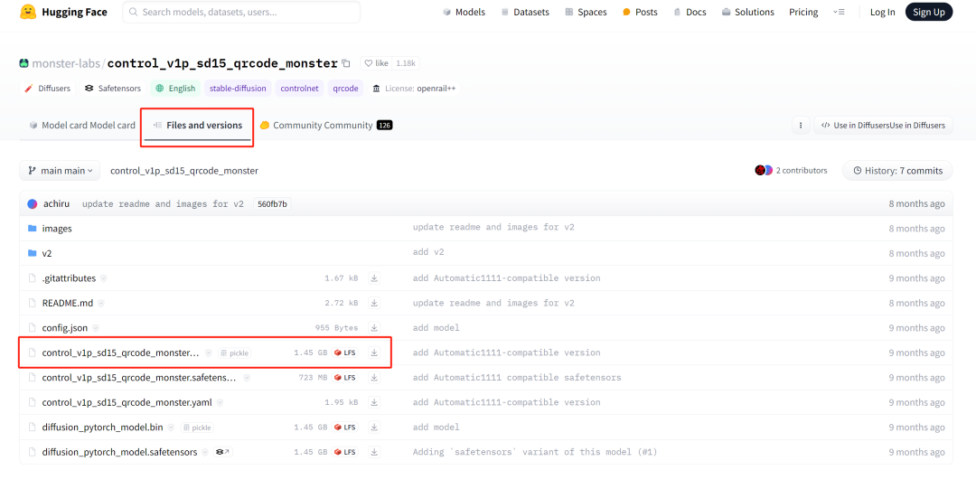Screen dimensions: 976x489
Task: Click the safety check icon beside .gitattributes
Action: click(x=104, y=278)
